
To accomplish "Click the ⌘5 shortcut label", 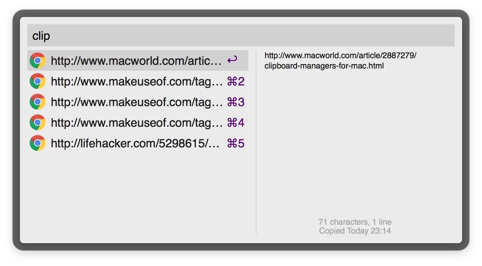I will click(236, 143).
